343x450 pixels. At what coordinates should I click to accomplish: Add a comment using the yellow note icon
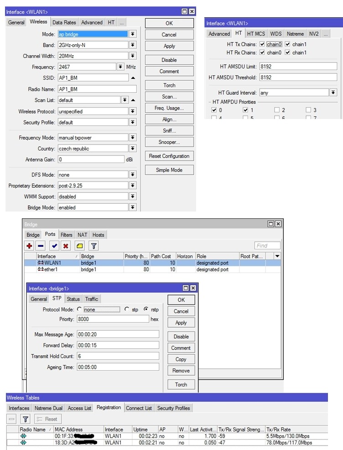tap(80, 246)
